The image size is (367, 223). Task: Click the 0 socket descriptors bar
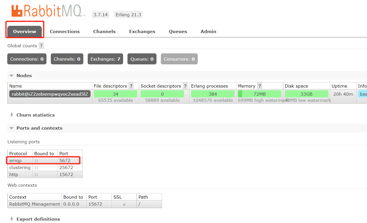pos(162,94)
